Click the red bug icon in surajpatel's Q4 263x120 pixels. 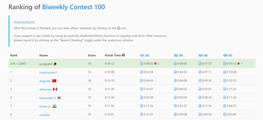point(239,64)
